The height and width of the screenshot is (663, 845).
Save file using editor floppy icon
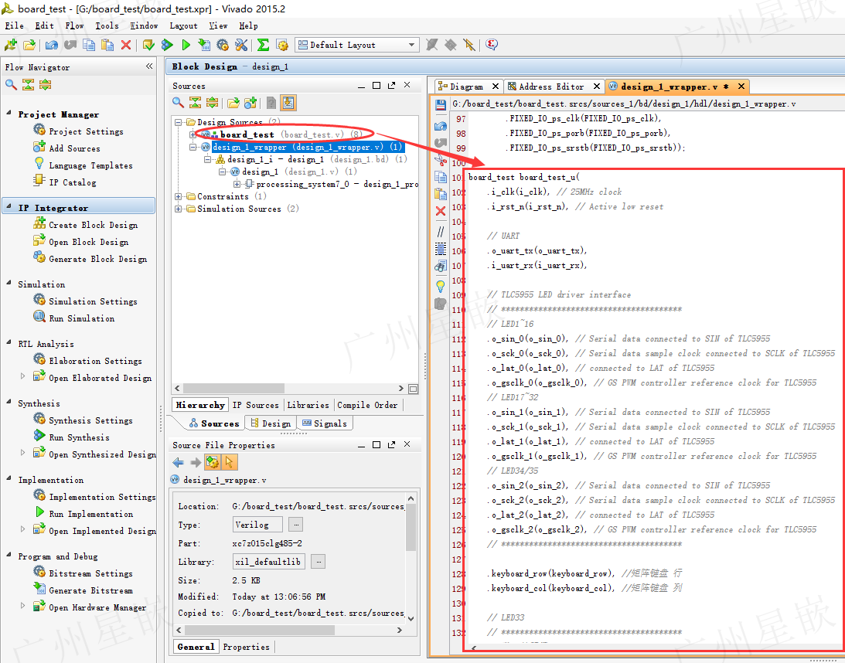(x=441, y=104)
